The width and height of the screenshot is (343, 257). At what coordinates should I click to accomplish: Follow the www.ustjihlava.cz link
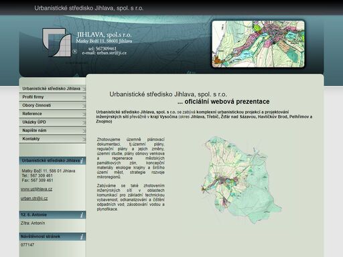(36, 189)
